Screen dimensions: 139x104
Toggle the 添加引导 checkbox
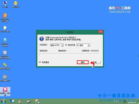click(66, 45)
